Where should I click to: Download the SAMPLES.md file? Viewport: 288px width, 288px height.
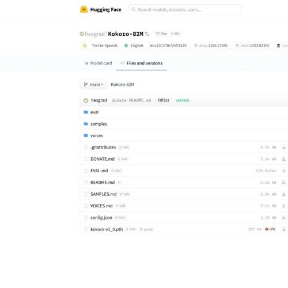(x=283, y=194)
